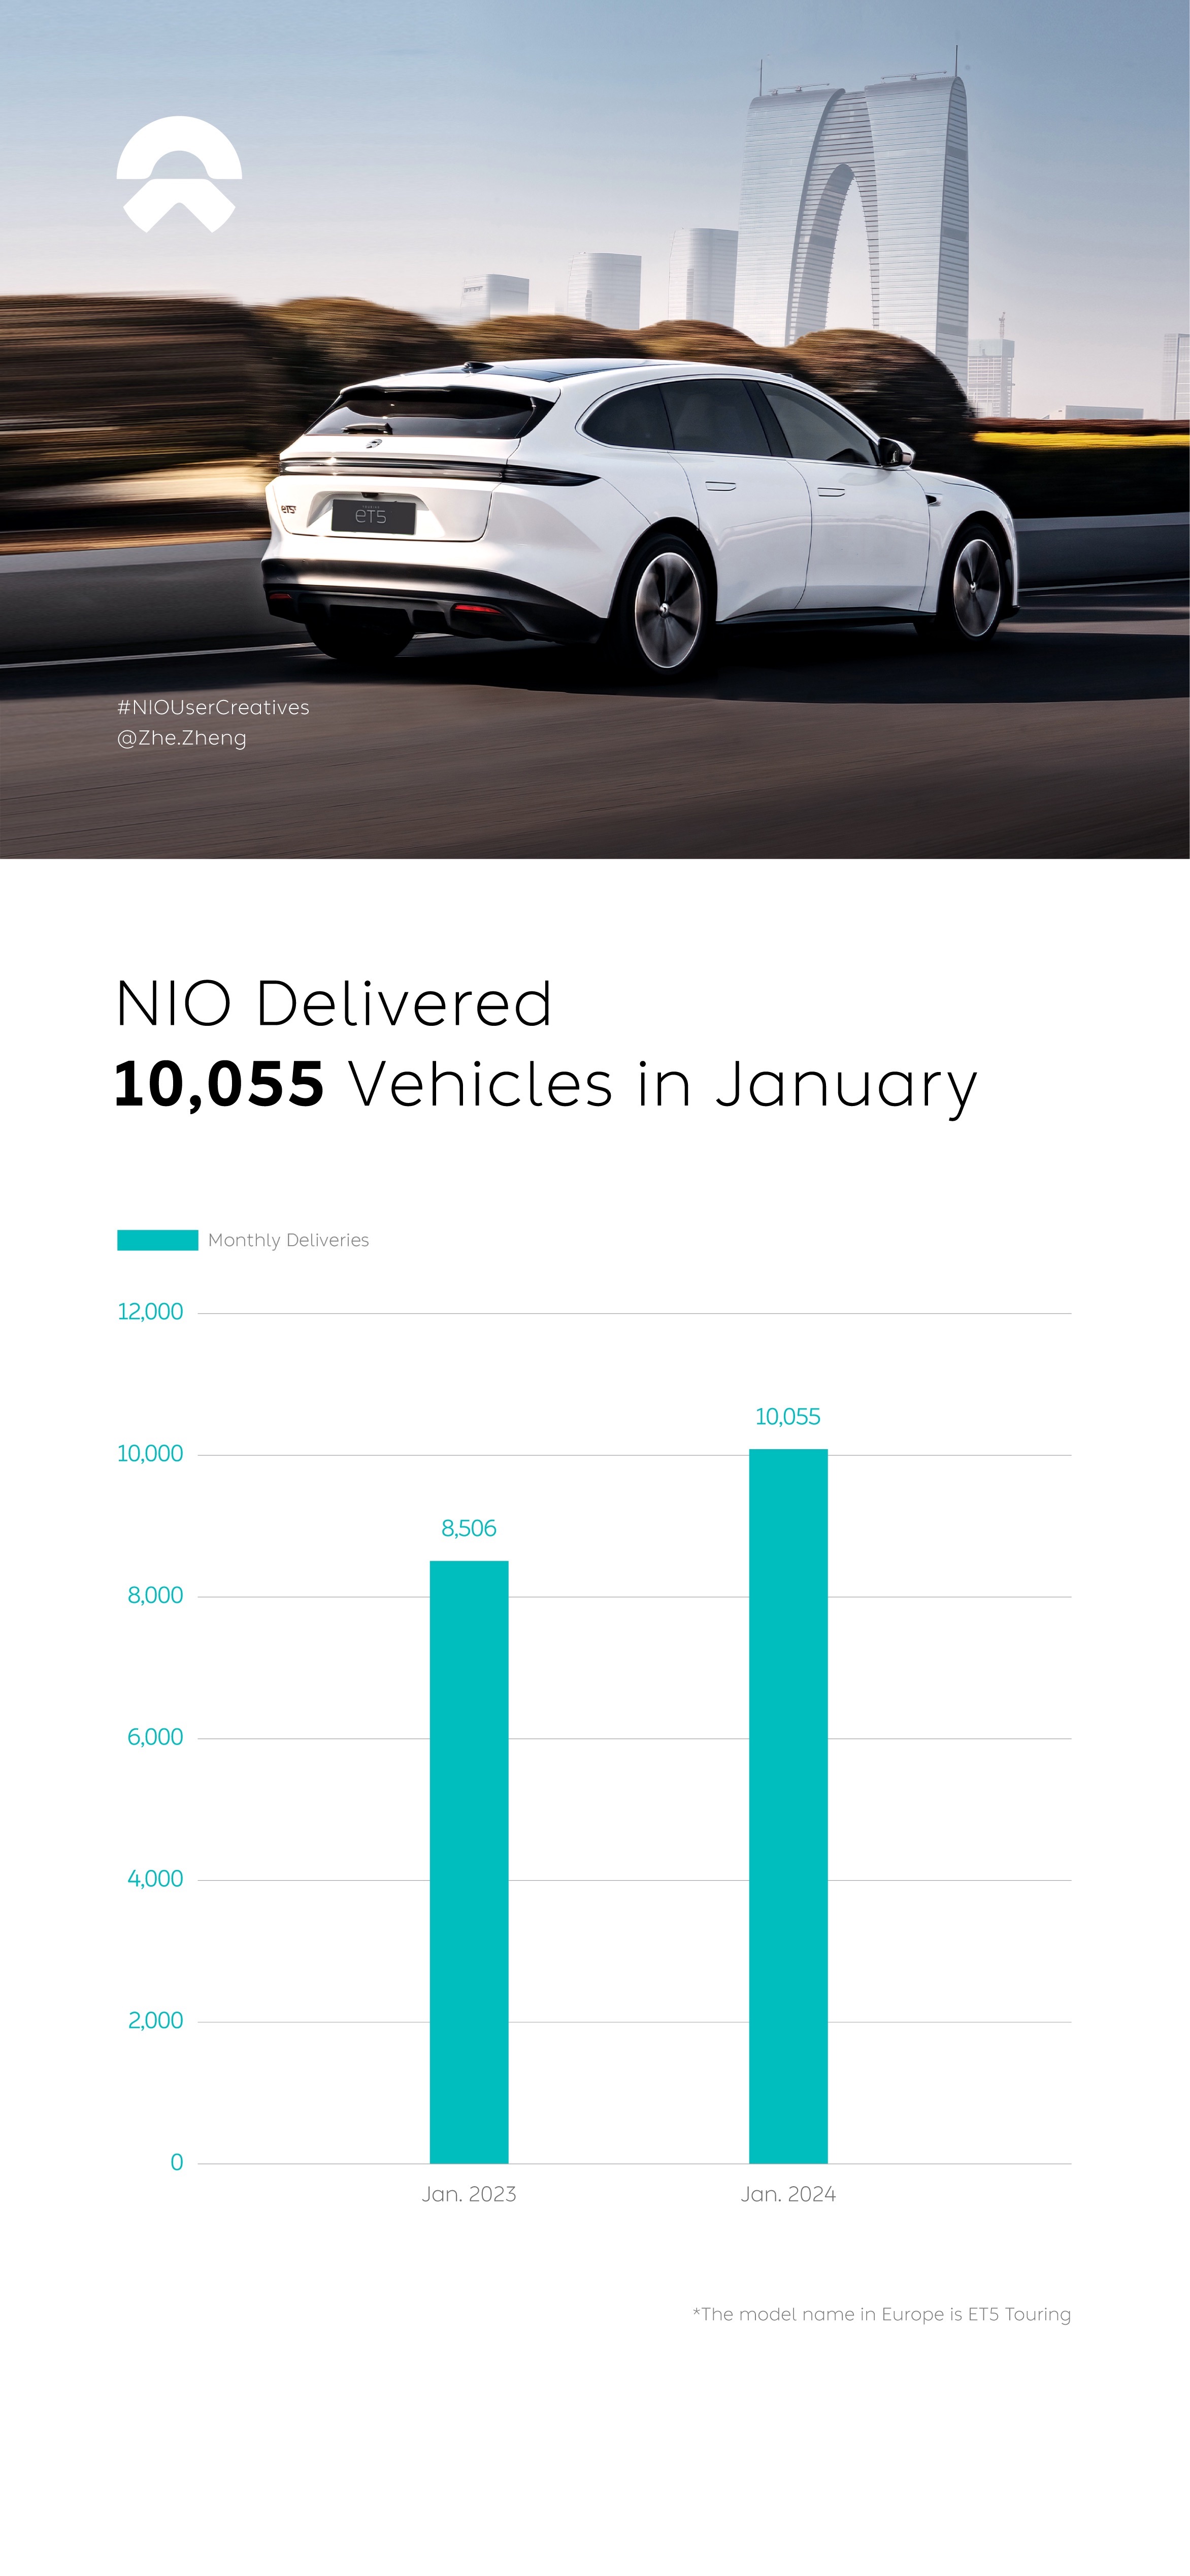Click the 12,000 y-axis label
1190x2576 pixels.
tap(150, 1312)
